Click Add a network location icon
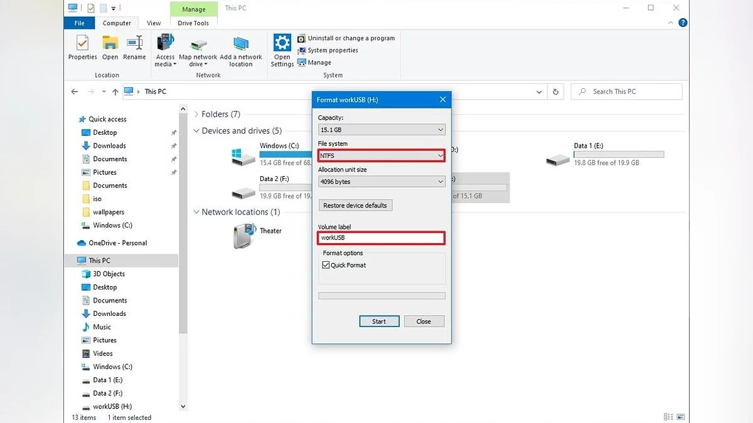753x423 pixels. coord(241,44)
